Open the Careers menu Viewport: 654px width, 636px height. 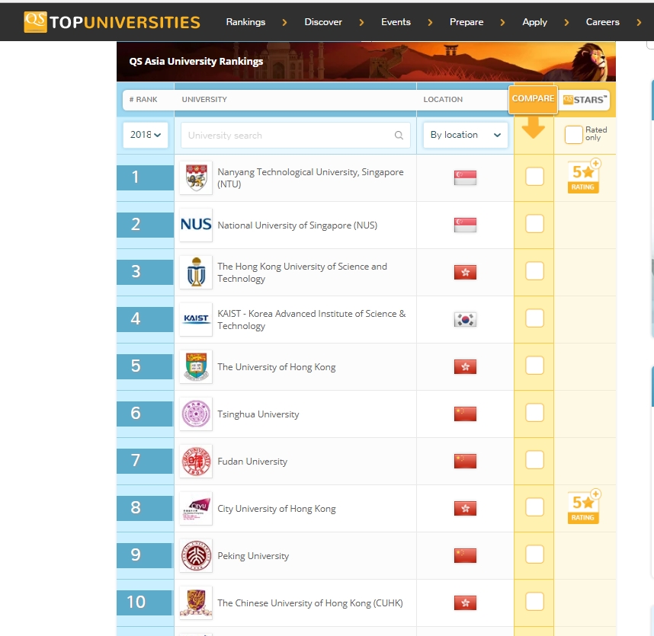point(603,21)
